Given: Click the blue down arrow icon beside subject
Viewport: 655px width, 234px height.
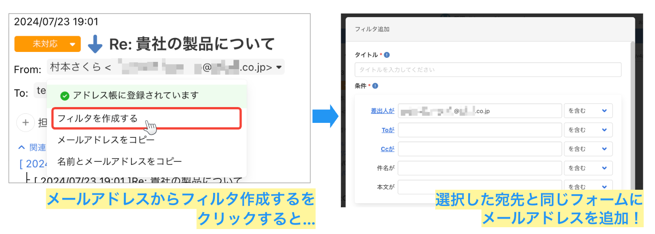Looking at the screenshot, I should (95, 44).
